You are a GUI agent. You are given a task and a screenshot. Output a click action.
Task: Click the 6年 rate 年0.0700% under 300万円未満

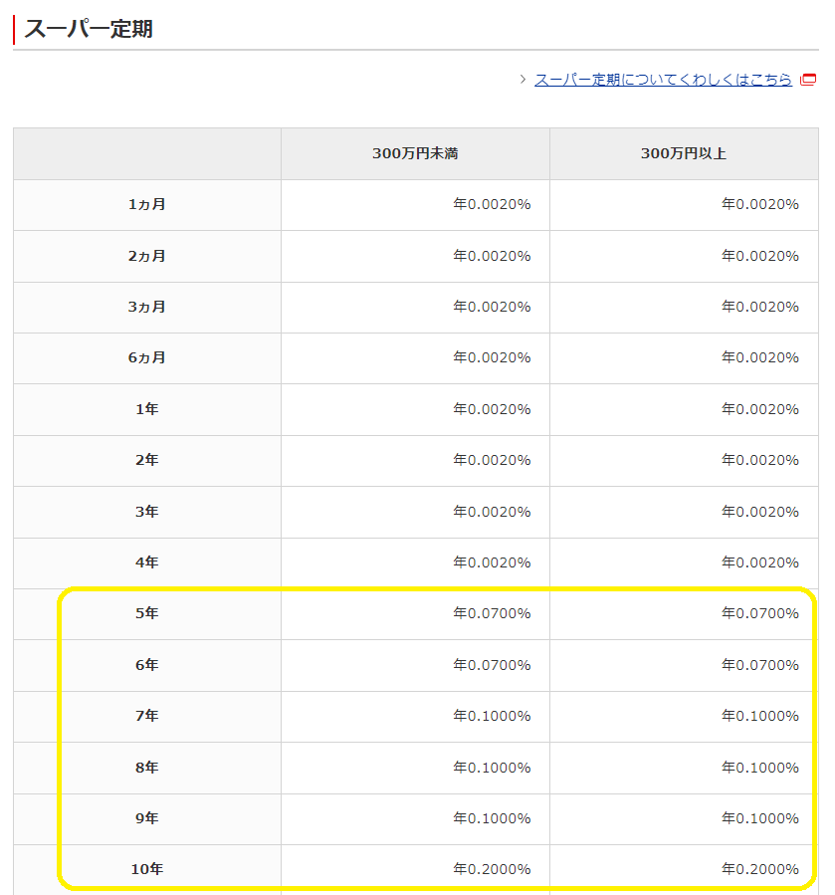(492, 665)
